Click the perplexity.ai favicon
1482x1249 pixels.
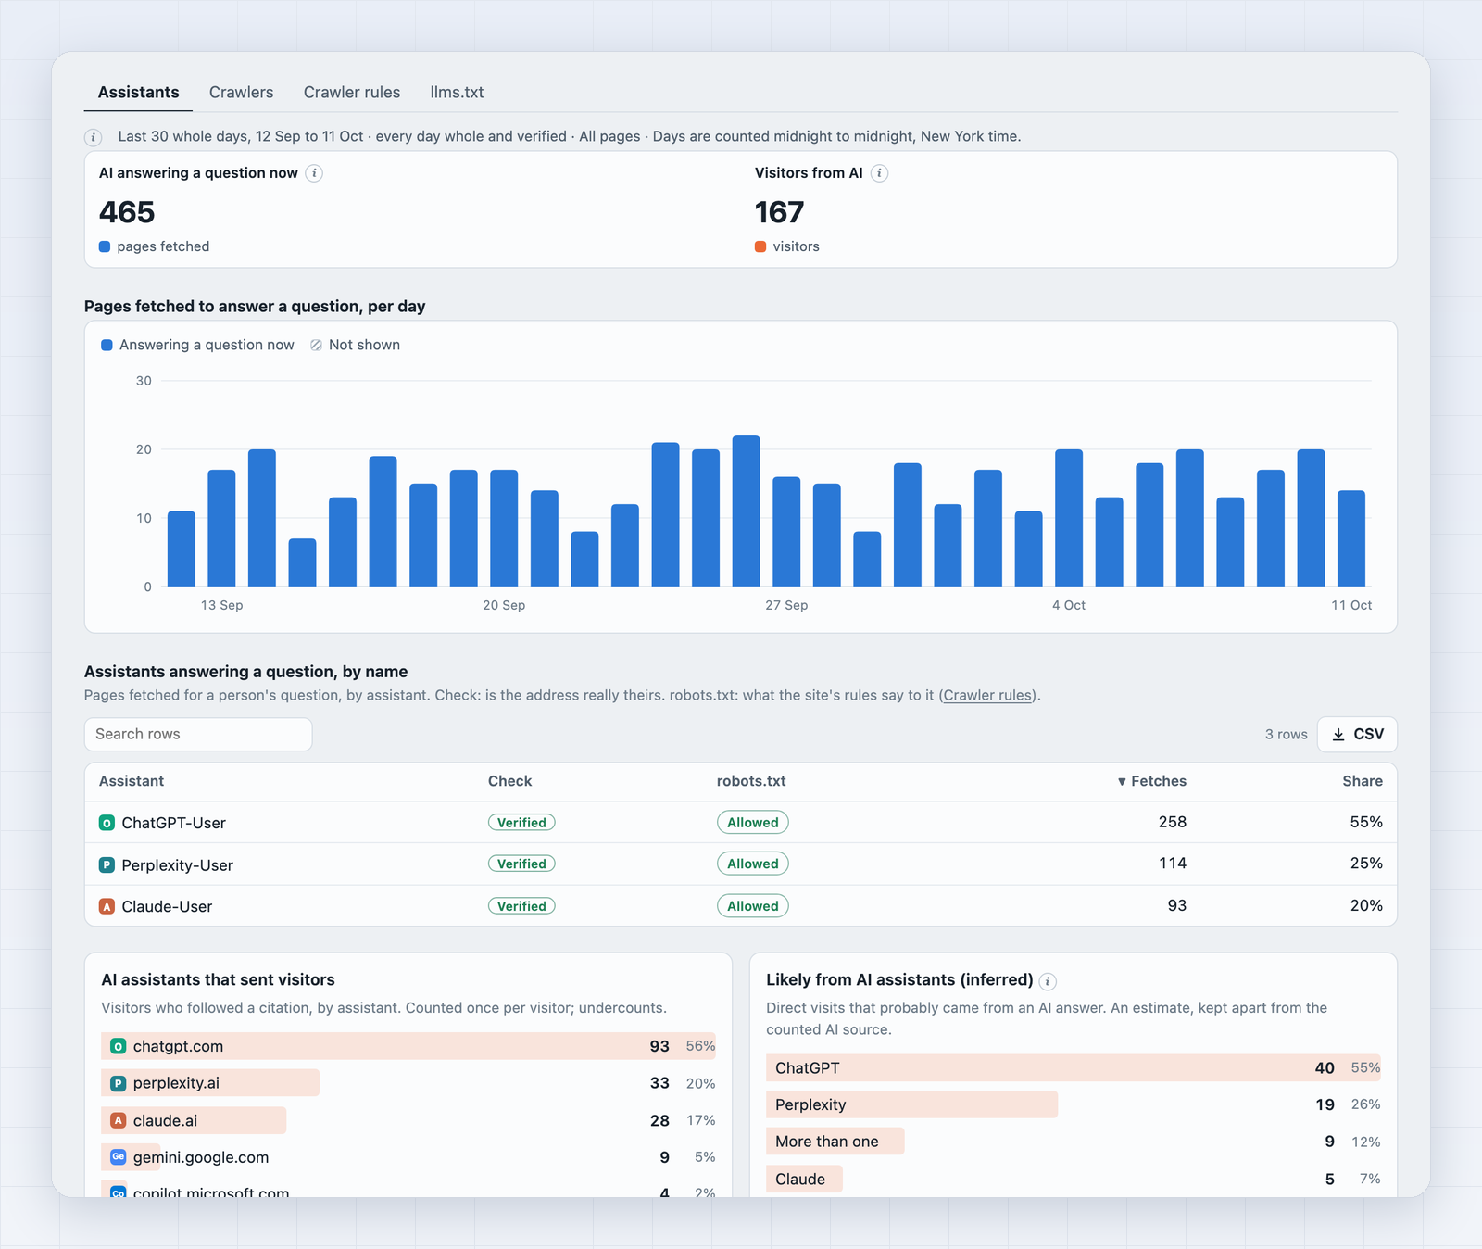coord(118,1083)
